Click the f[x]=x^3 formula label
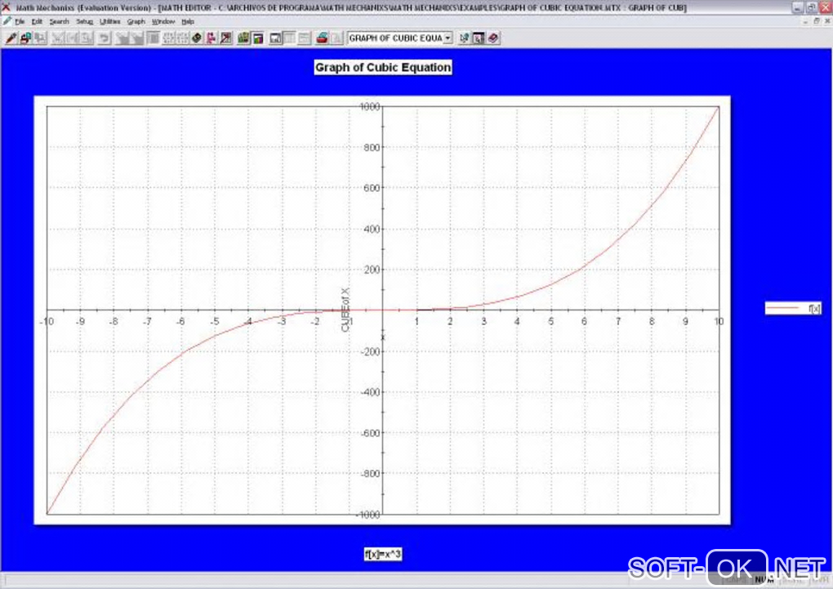Screen dimensions: 833x589 [383, 555]
